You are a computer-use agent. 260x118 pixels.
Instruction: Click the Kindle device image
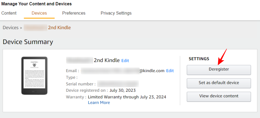[x=34, y=76]
